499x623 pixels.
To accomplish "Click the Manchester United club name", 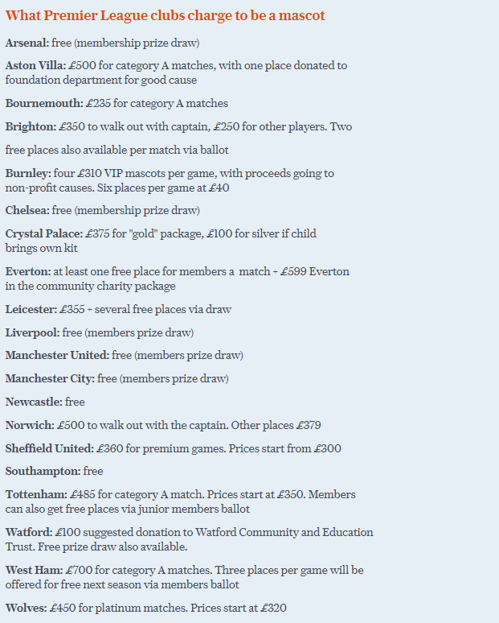I will (57, 355).
